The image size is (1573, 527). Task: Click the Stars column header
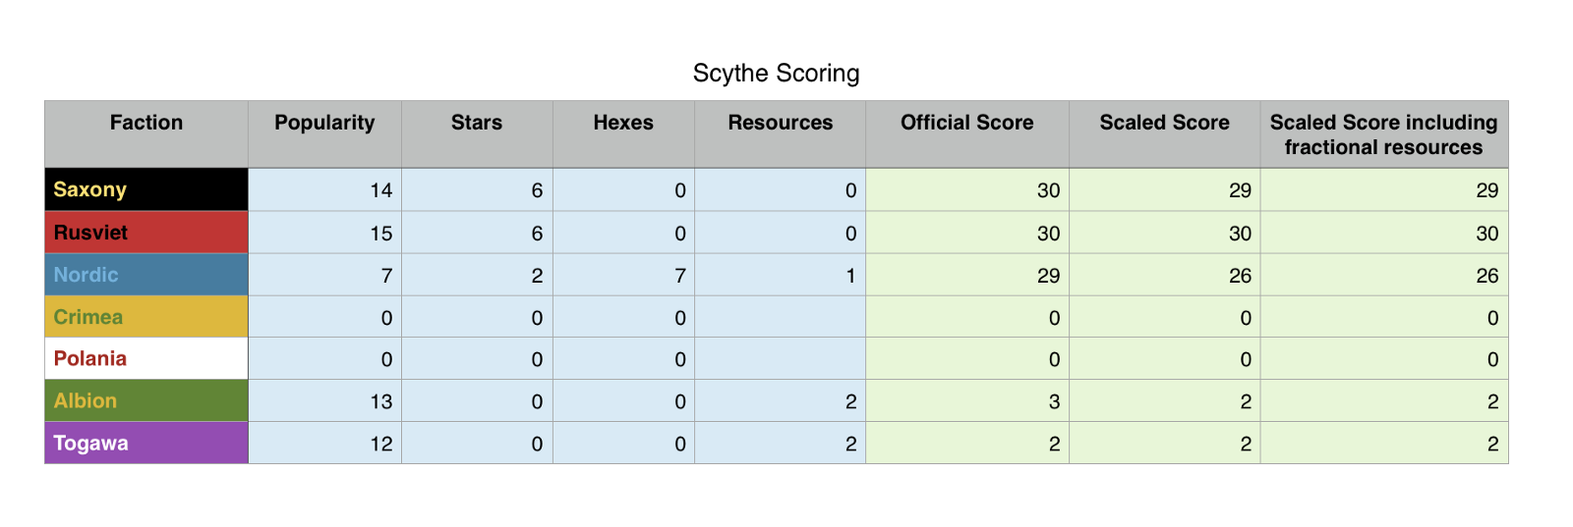point(477,133)
